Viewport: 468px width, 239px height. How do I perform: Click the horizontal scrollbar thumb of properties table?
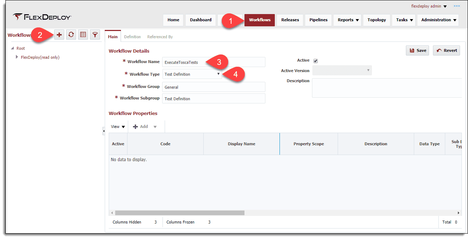(179, 213)
